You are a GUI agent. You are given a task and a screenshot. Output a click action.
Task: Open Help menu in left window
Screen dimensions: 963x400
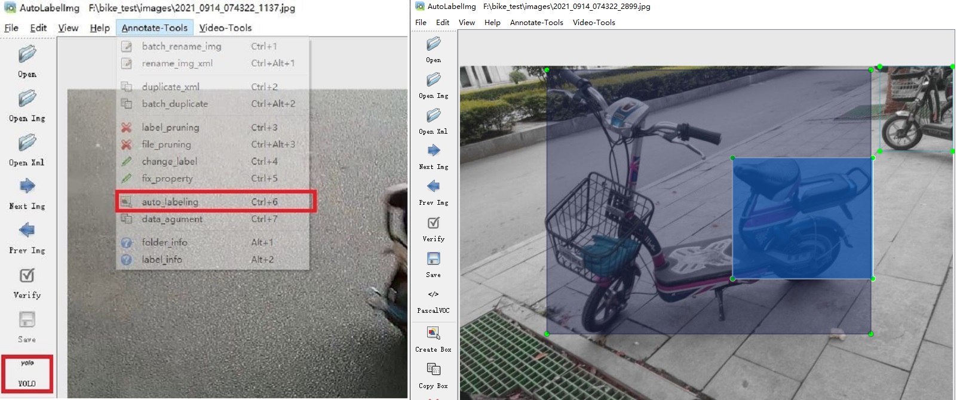click(100, 27)
